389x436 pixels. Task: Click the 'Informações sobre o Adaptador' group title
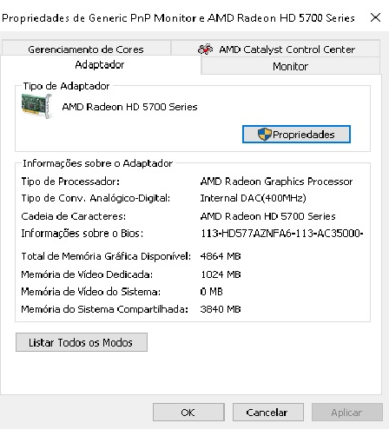[x=98, y=163]
